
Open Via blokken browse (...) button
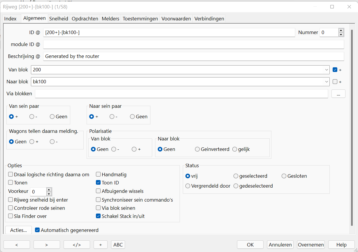pyautogui.click(x=338, y=94)
